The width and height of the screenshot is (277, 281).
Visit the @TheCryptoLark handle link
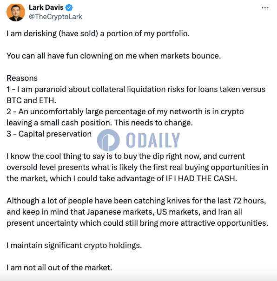[55, 17]
